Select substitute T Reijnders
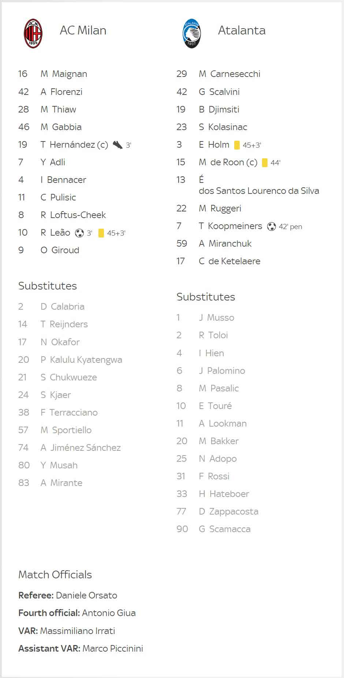This screenshot has height=678, width=344. click(x=64, y=324)
